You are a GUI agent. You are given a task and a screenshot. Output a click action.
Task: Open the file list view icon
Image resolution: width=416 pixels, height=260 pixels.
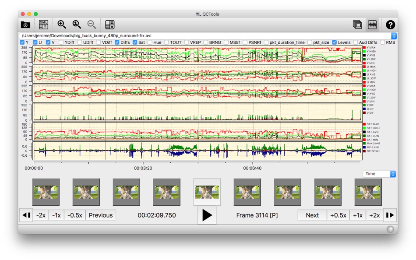(x=357, y=25)
